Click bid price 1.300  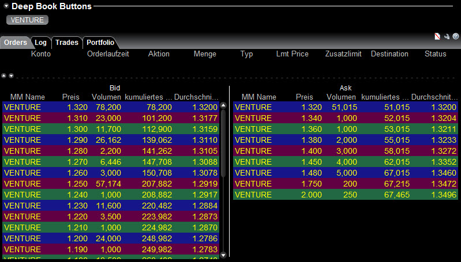pos(77,129)
